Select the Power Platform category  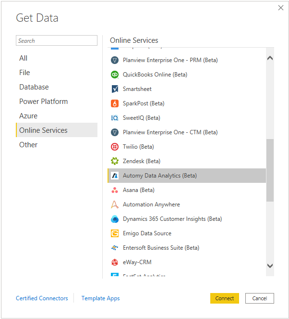click(44, 102)
